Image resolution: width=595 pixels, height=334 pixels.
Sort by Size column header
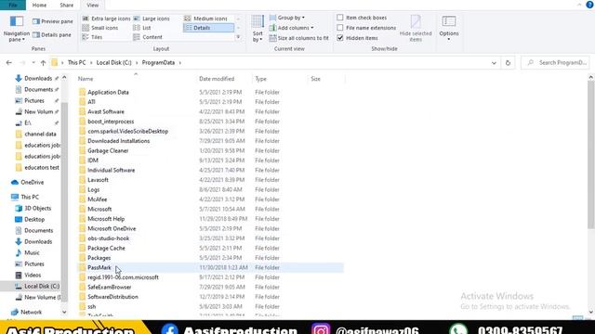[x=316, y=79]
